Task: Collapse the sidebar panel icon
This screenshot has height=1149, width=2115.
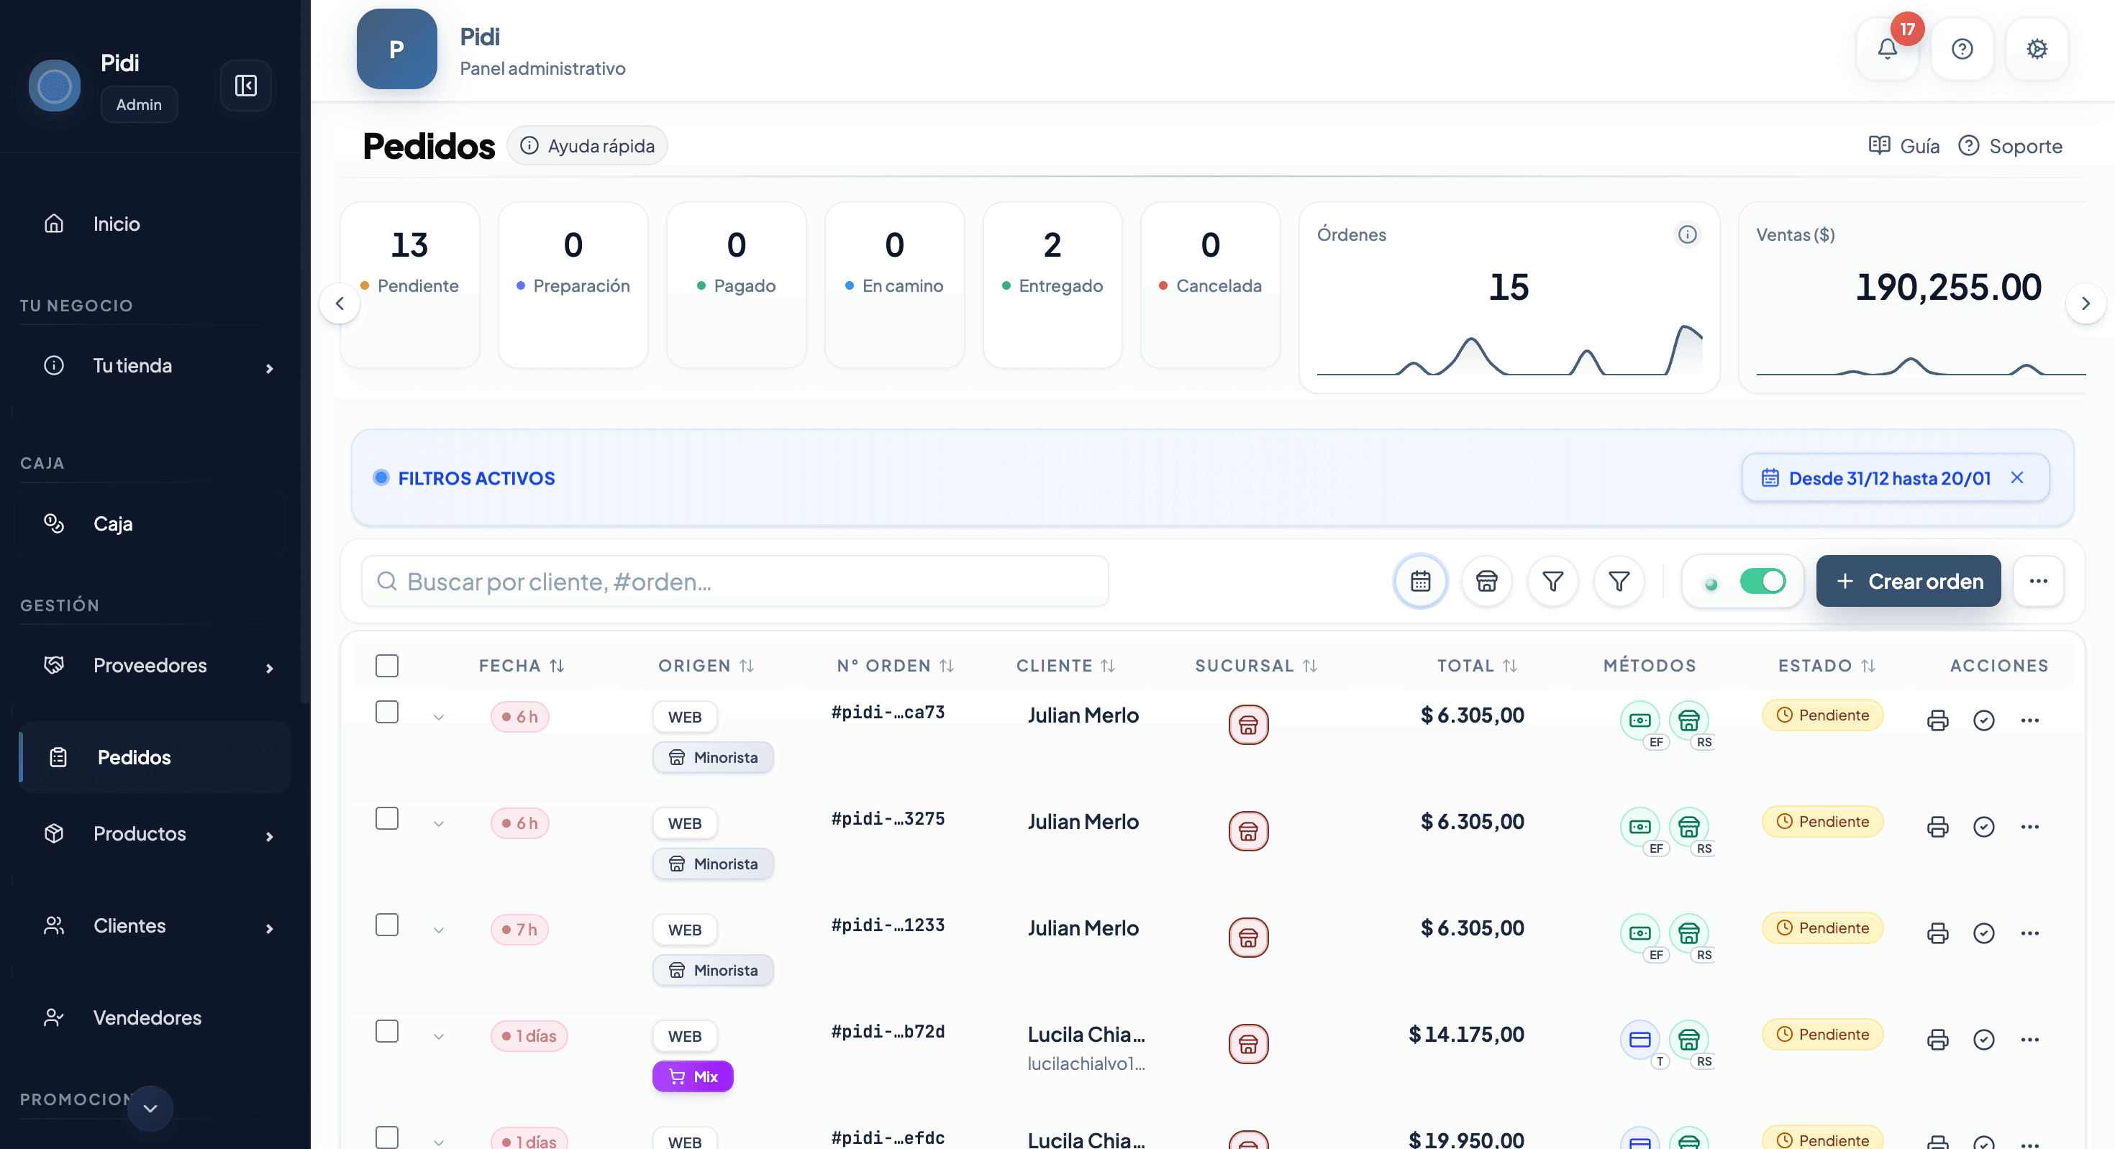Action: pos(245,86)
